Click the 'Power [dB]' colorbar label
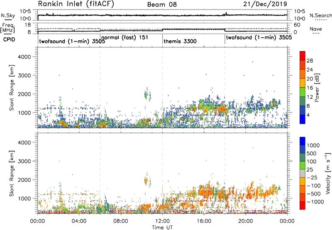Image resolution: width=332 pixels, height=230 pixels. pyautogui.click(x=317, y=88)
